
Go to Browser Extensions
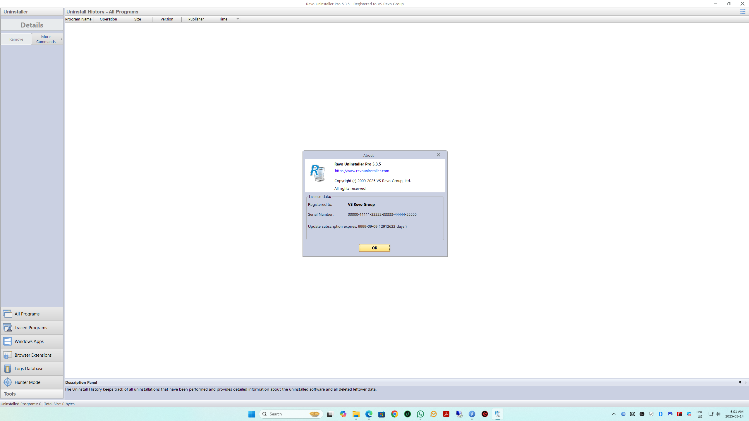32,355
